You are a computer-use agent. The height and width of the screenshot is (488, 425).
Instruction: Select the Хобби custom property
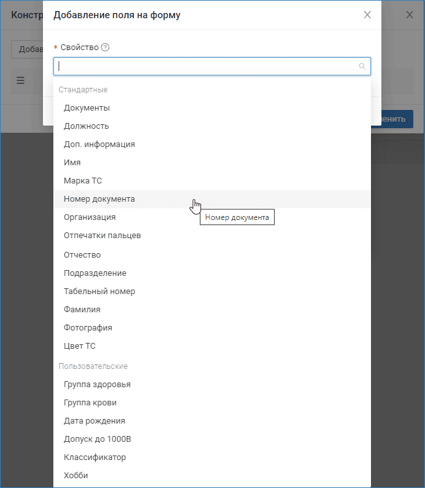tap(75, 476)
